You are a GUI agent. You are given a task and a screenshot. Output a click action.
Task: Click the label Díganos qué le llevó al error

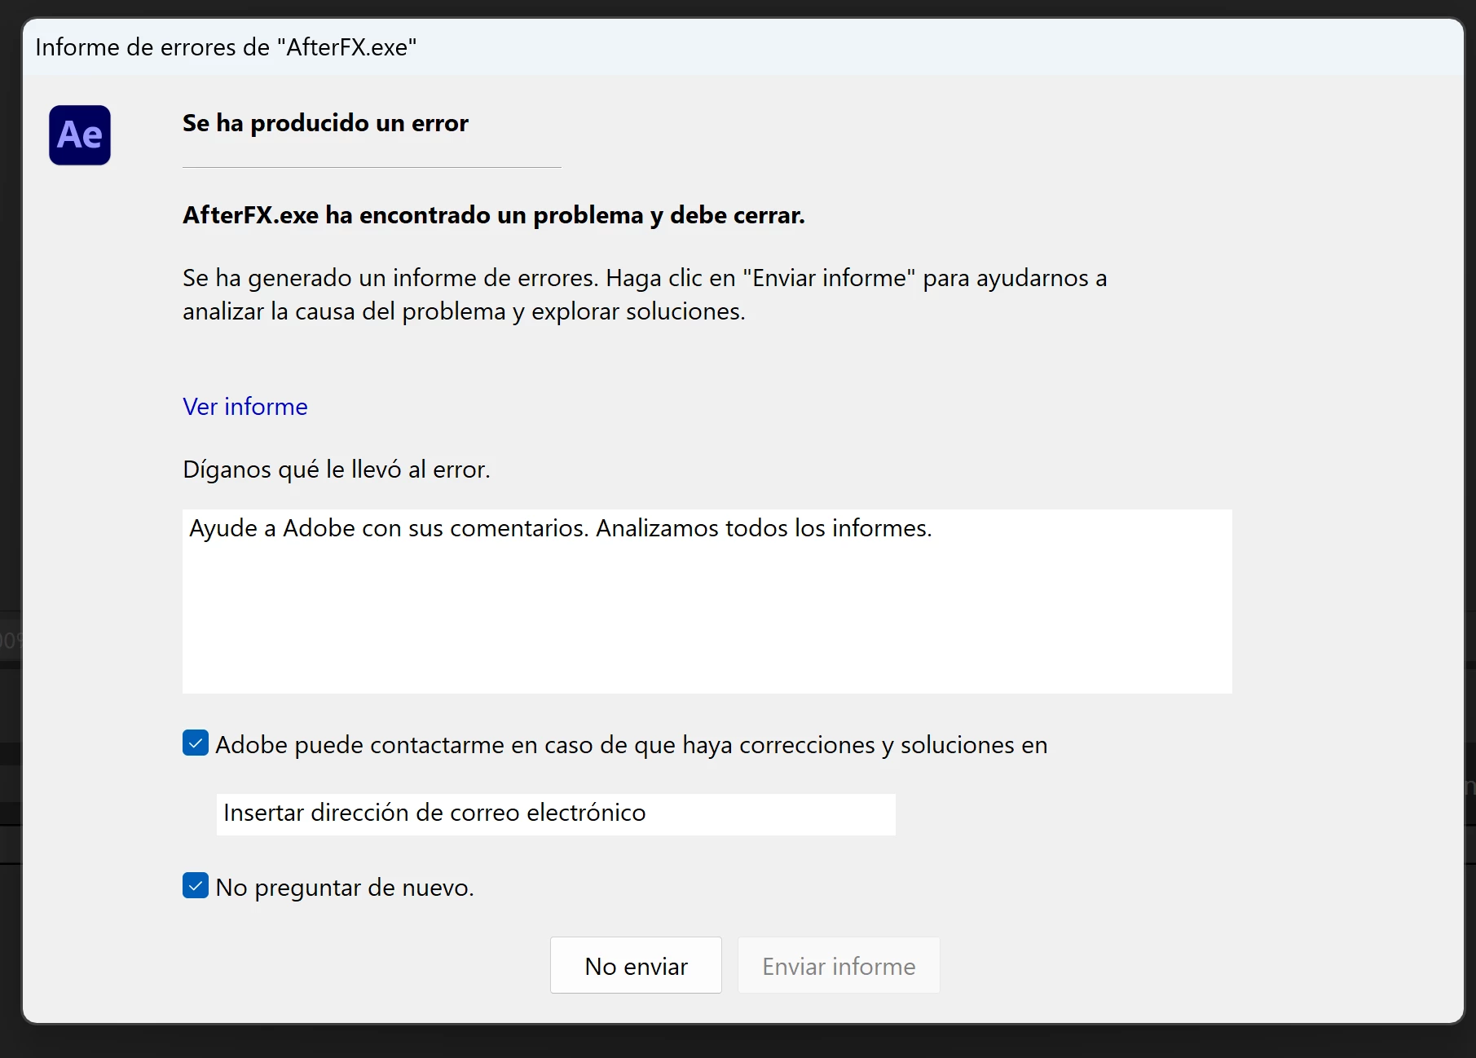[337, 470]
